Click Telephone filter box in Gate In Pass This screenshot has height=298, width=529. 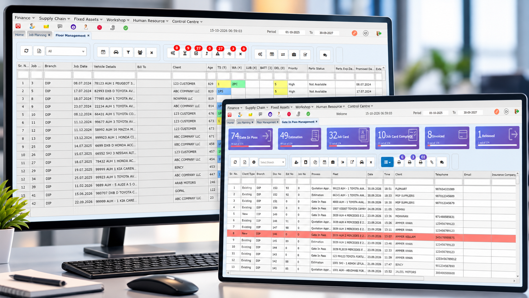tap(448, 182)
